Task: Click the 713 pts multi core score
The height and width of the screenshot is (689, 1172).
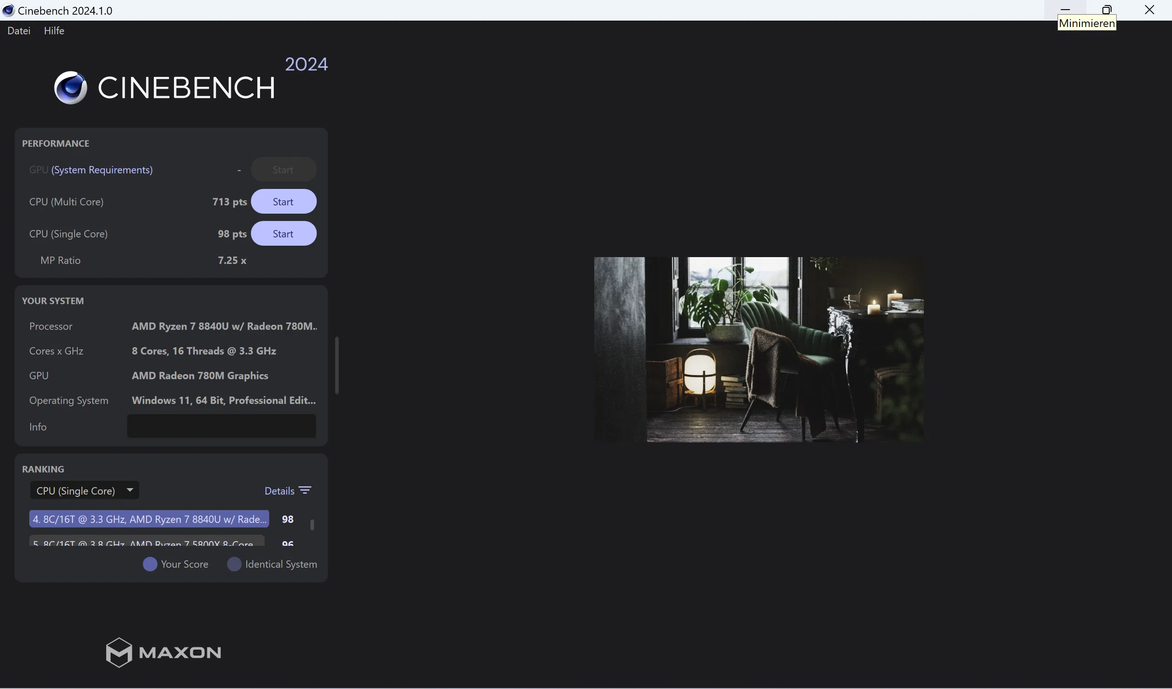Action: click(x=229, y=202)
